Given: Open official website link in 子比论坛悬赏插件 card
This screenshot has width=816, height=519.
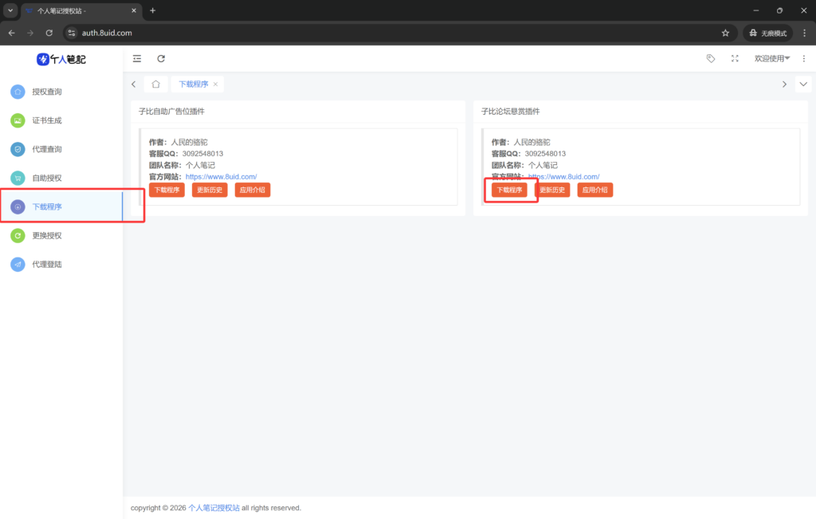Looking at the screenshot, I should point(563,177).
